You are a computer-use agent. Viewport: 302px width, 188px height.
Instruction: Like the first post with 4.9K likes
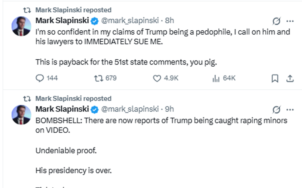(x=157, y=78)
